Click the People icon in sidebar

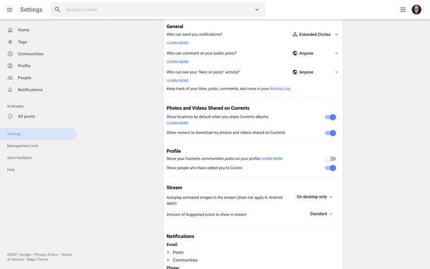[x=10, y=78]
